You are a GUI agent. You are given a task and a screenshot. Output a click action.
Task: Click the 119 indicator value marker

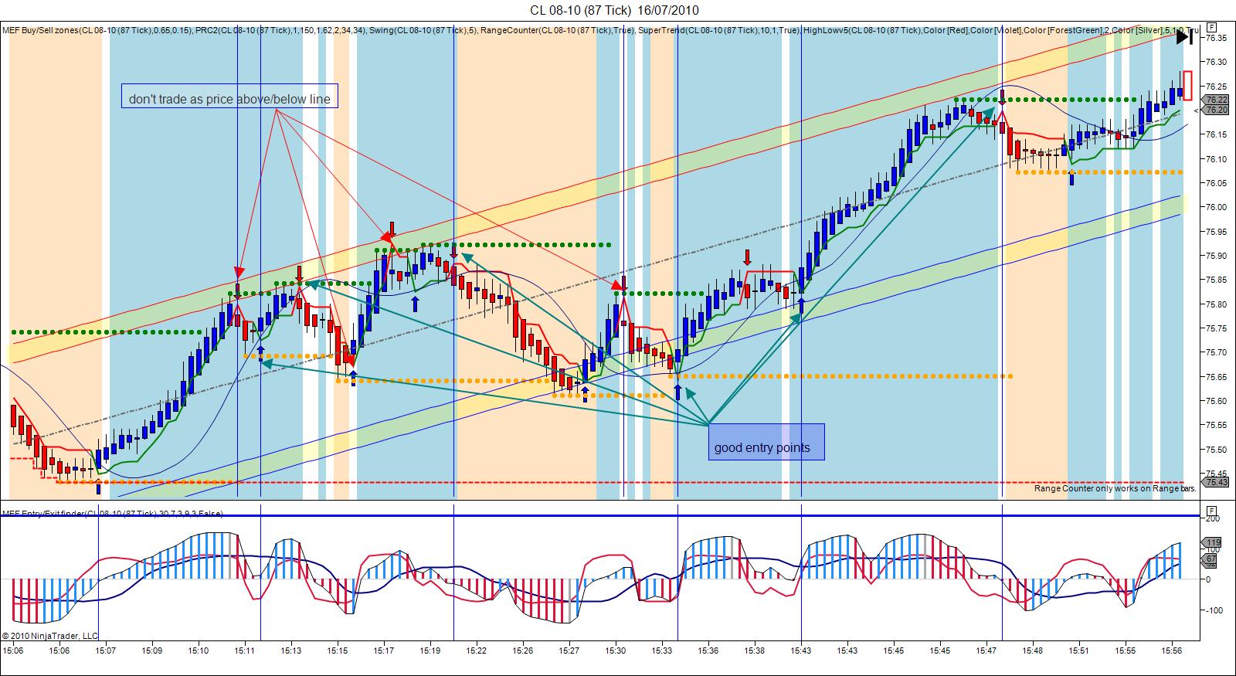coord(1213,542)
